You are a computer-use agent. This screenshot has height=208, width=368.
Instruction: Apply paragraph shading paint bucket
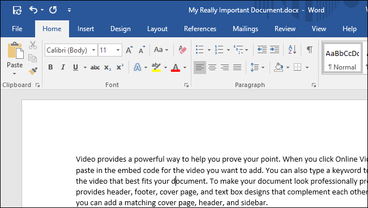point(279,67)
